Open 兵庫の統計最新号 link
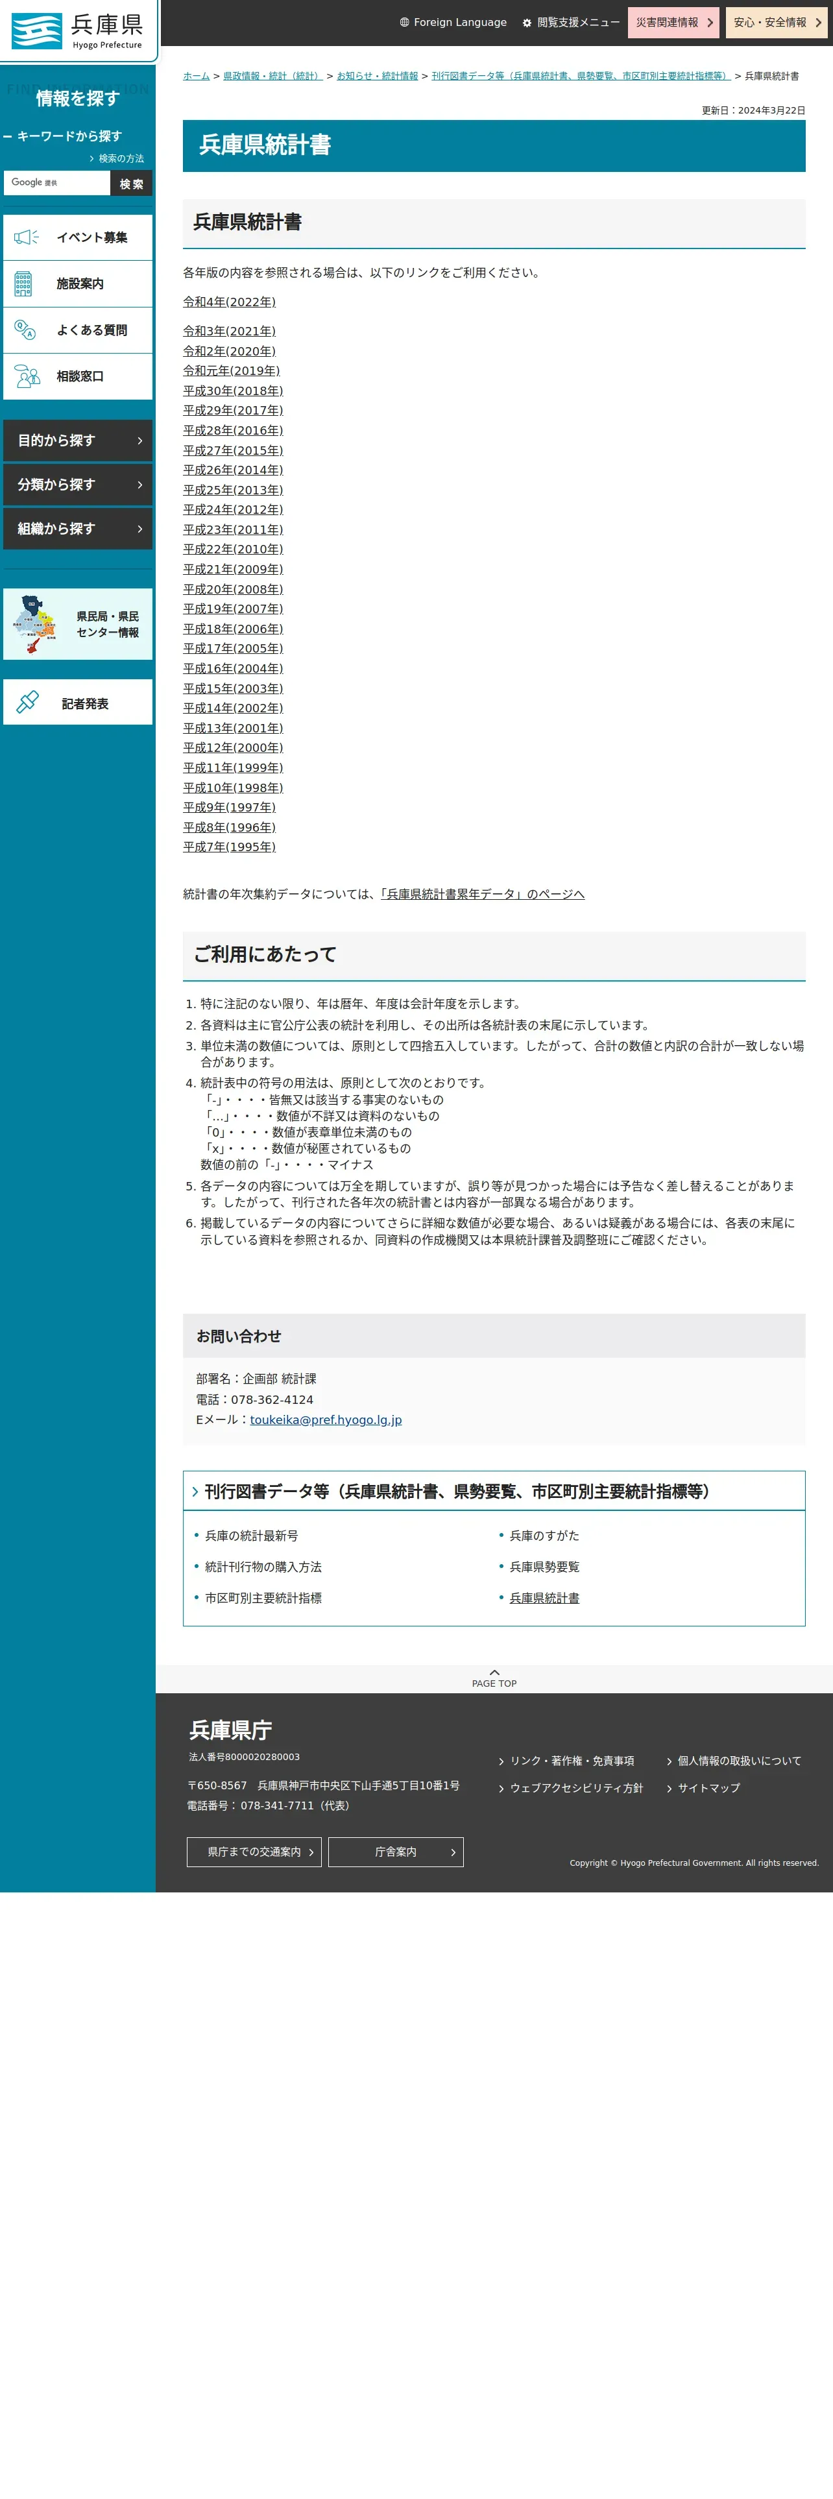Screen dimensions: 833x2499 [x=252, y=1536]
